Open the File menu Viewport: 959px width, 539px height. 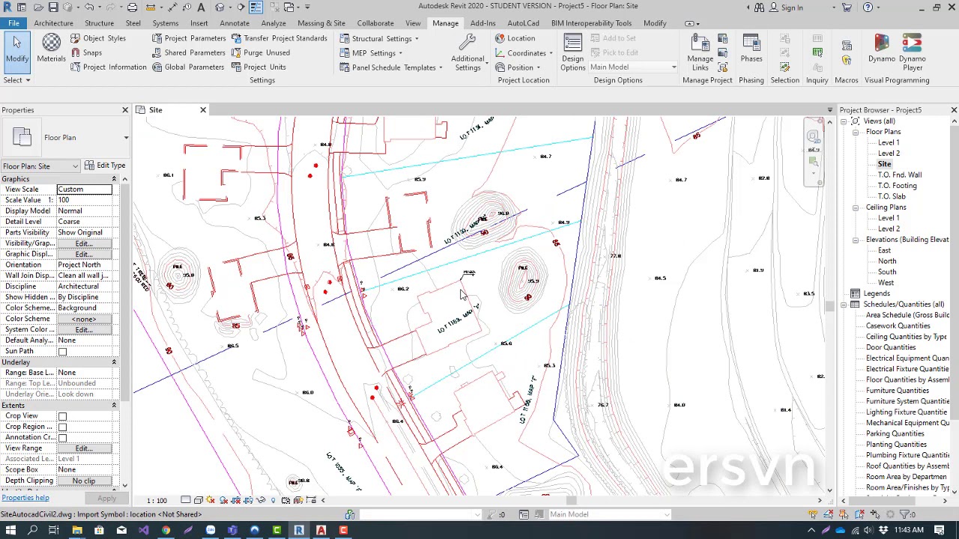[x=13, y=23]
